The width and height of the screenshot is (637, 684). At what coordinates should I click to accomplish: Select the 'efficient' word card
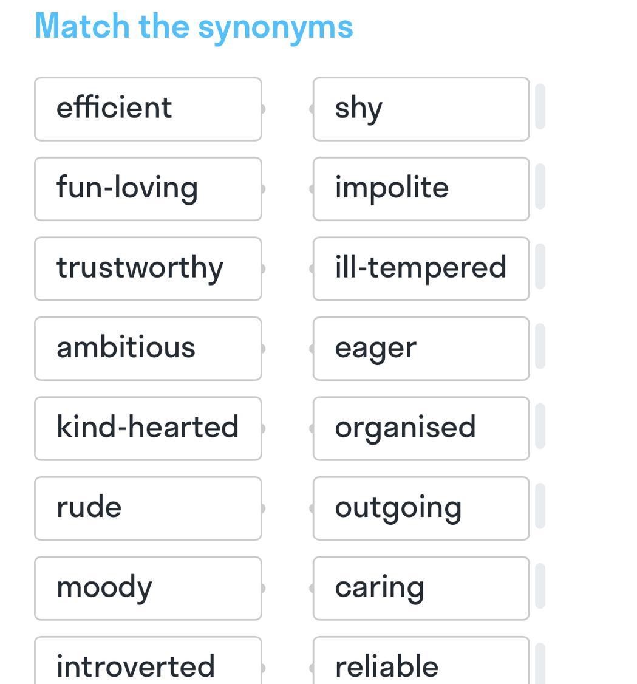148,109
